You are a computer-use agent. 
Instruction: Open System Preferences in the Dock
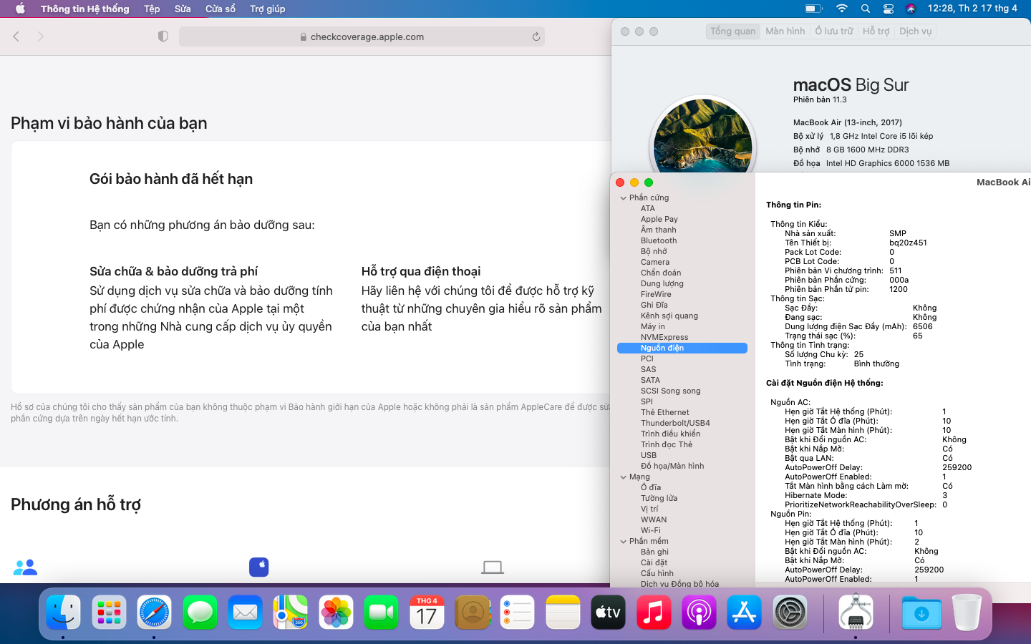790,613
